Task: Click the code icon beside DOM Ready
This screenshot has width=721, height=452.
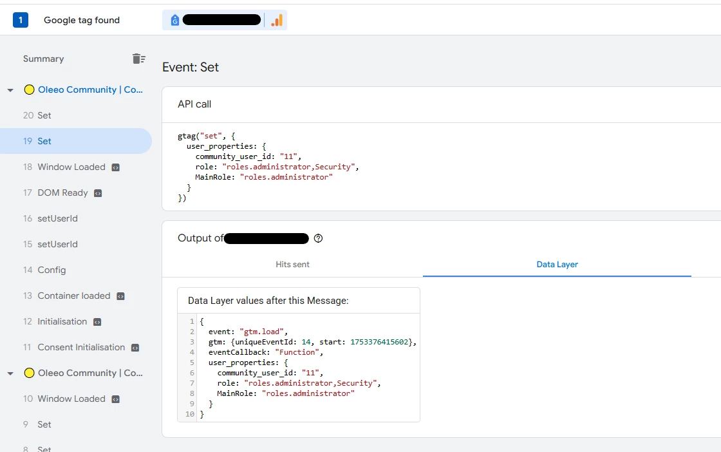Action: click(98, 193)
